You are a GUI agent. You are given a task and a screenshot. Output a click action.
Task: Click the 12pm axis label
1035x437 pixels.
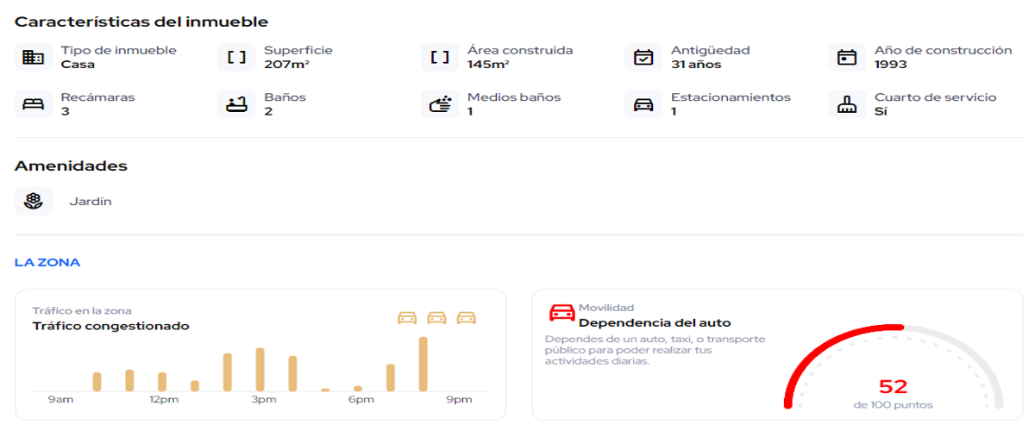pyautogui.click(x=163, y=400)
